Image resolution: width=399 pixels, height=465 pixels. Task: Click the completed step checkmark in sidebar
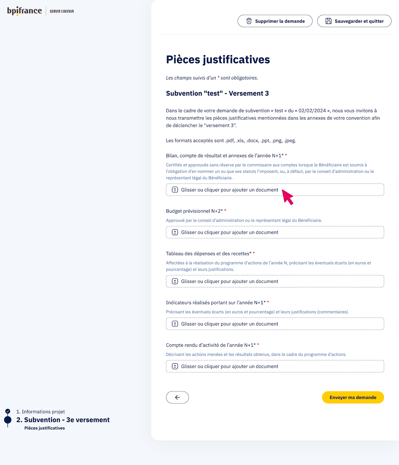point(8,411)
